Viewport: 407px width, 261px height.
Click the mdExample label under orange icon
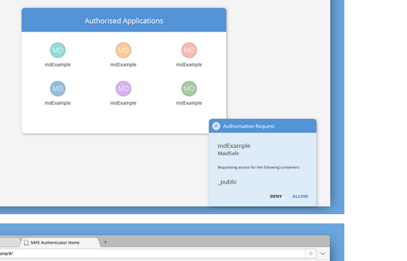pyautogui.click(x=123, y=65)
